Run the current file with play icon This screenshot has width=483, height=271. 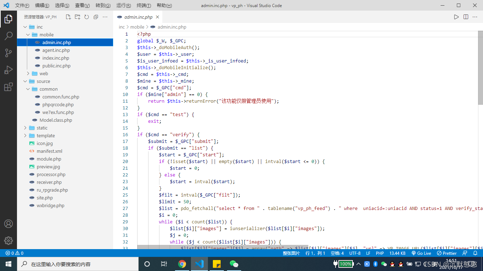pos(456,17)
